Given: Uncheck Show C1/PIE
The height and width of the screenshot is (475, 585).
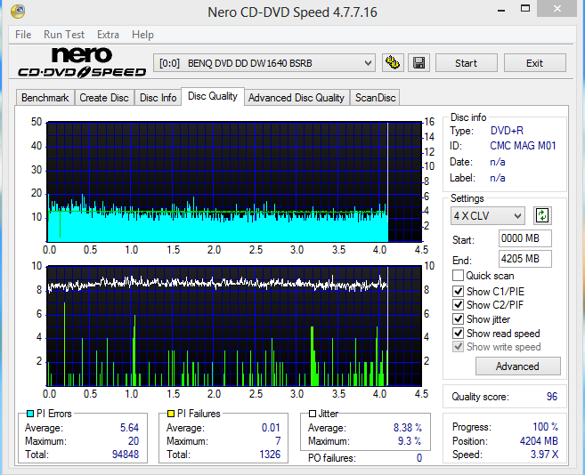Looking at the screenshot, I should click(x=458, y=291).
